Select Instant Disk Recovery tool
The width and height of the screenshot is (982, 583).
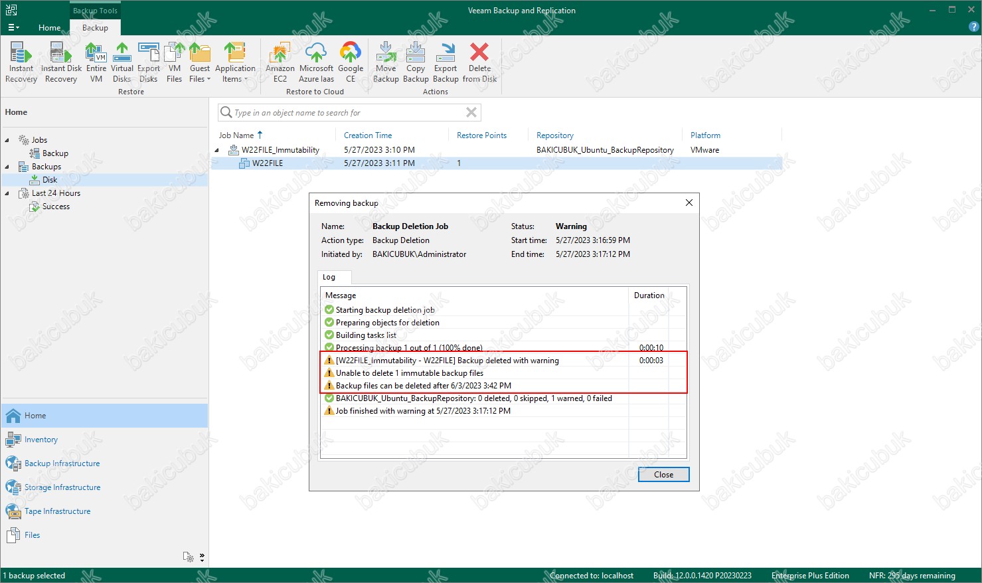pos(61,62)
